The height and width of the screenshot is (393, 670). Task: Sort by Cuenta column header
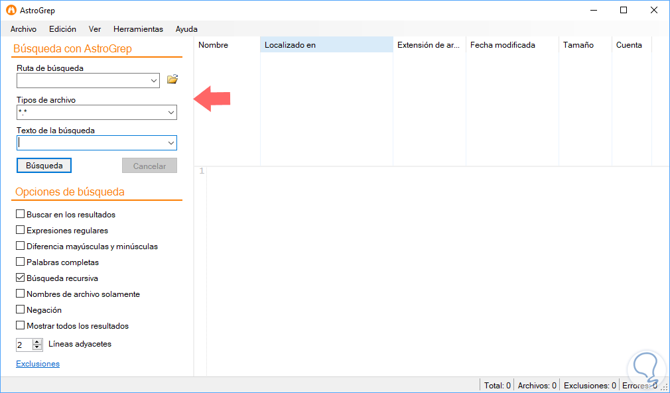[632, 45]
